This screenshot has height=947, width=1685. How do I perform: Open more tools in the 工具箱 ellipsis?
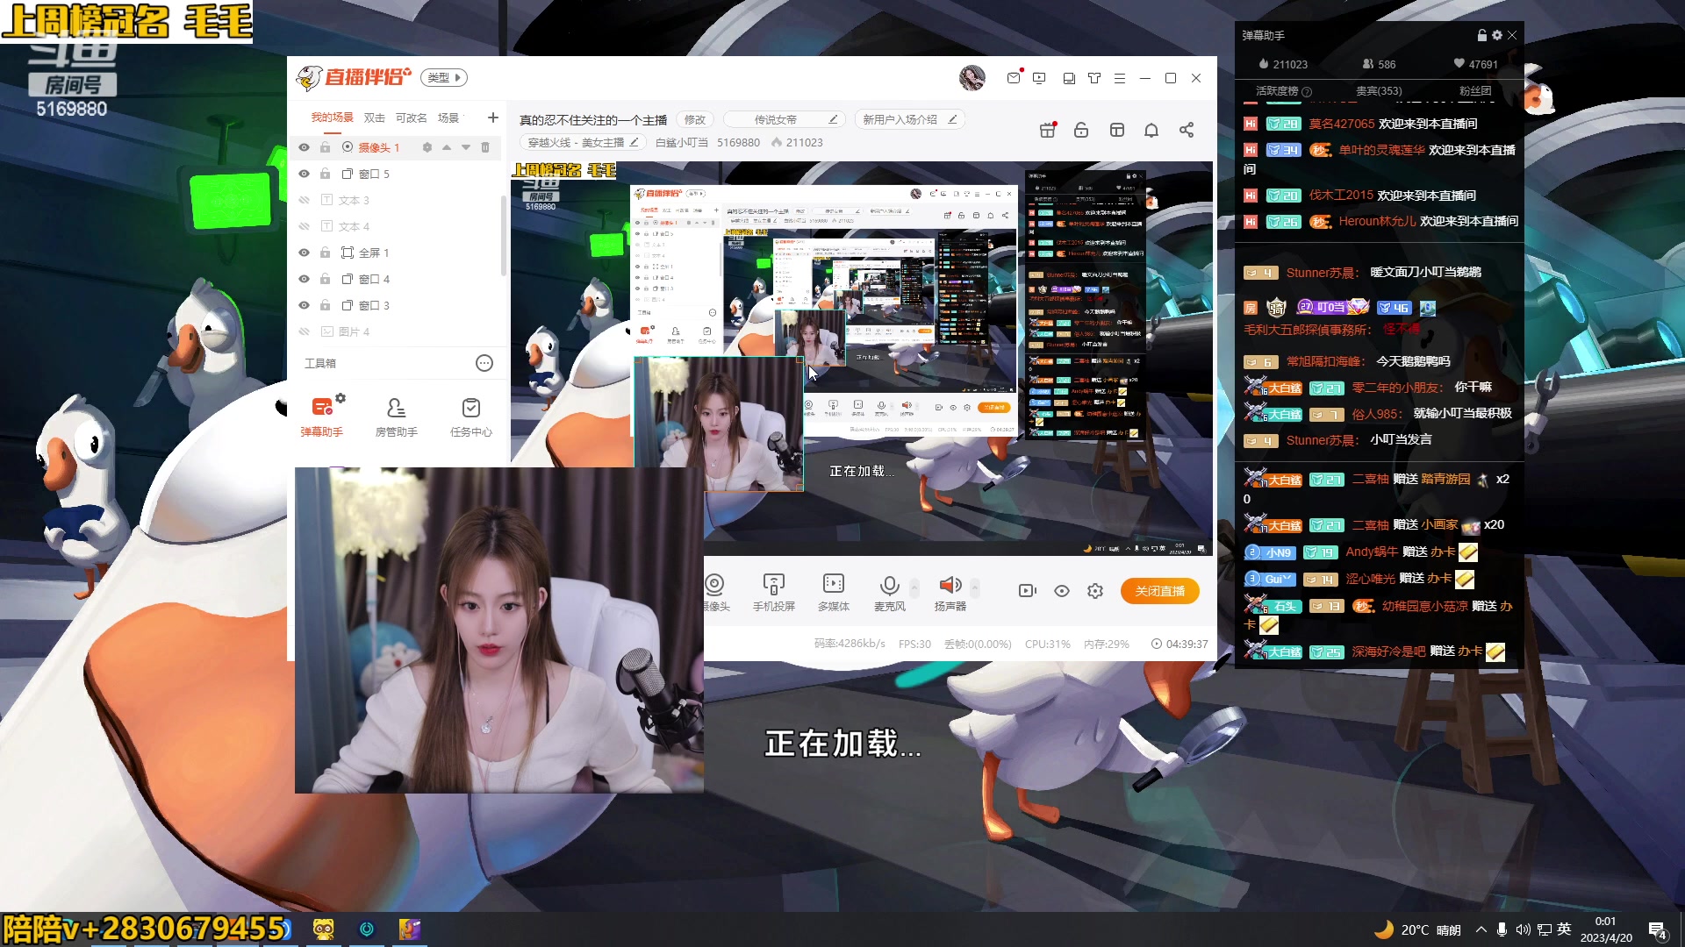pyautogui.click(x=484, y=363)
